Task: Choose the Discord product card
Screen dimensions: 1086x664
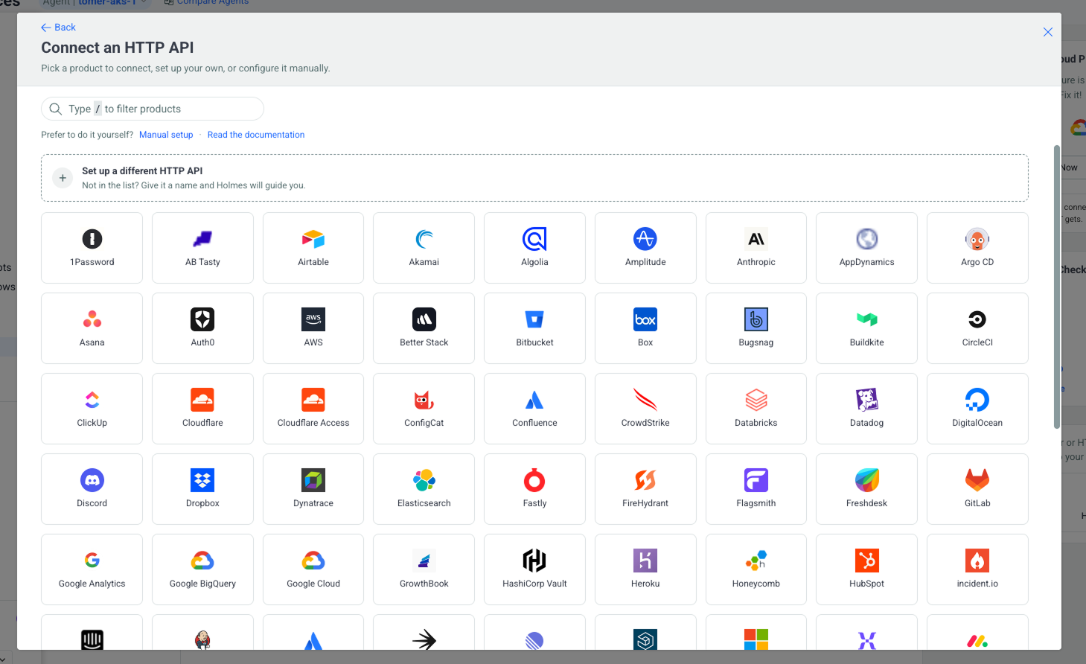Action: click(92, 489)
